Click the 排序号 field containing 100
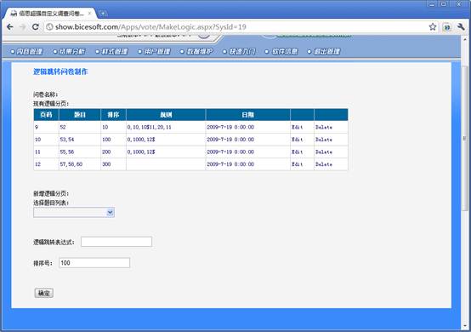This screenshot has height=332, width=471. [94, 263]
